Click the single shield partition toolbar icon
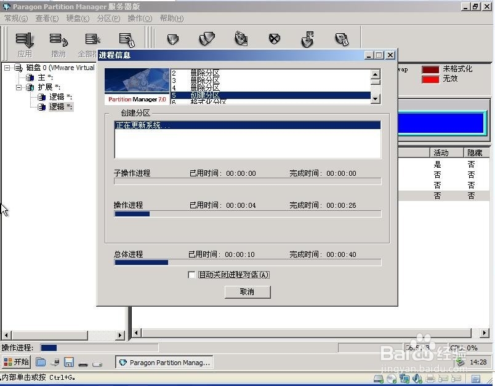Image resolution: width=495 pixels, height=386 pixels. pyautogui.click(x=172, y=39)
